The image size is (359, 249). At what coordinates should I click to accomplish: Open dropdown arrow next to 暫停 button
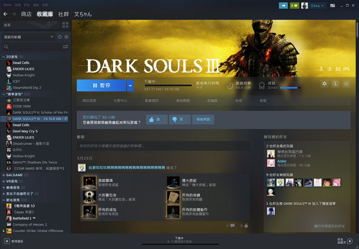(x=130, y=85)
